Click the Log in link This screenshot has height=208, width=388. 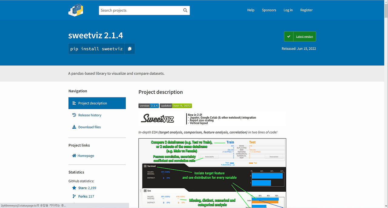(x=288, y=10)
